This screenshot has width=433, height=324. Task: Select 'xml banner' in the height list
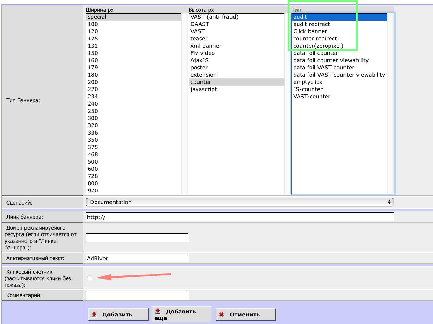point(237,46)
